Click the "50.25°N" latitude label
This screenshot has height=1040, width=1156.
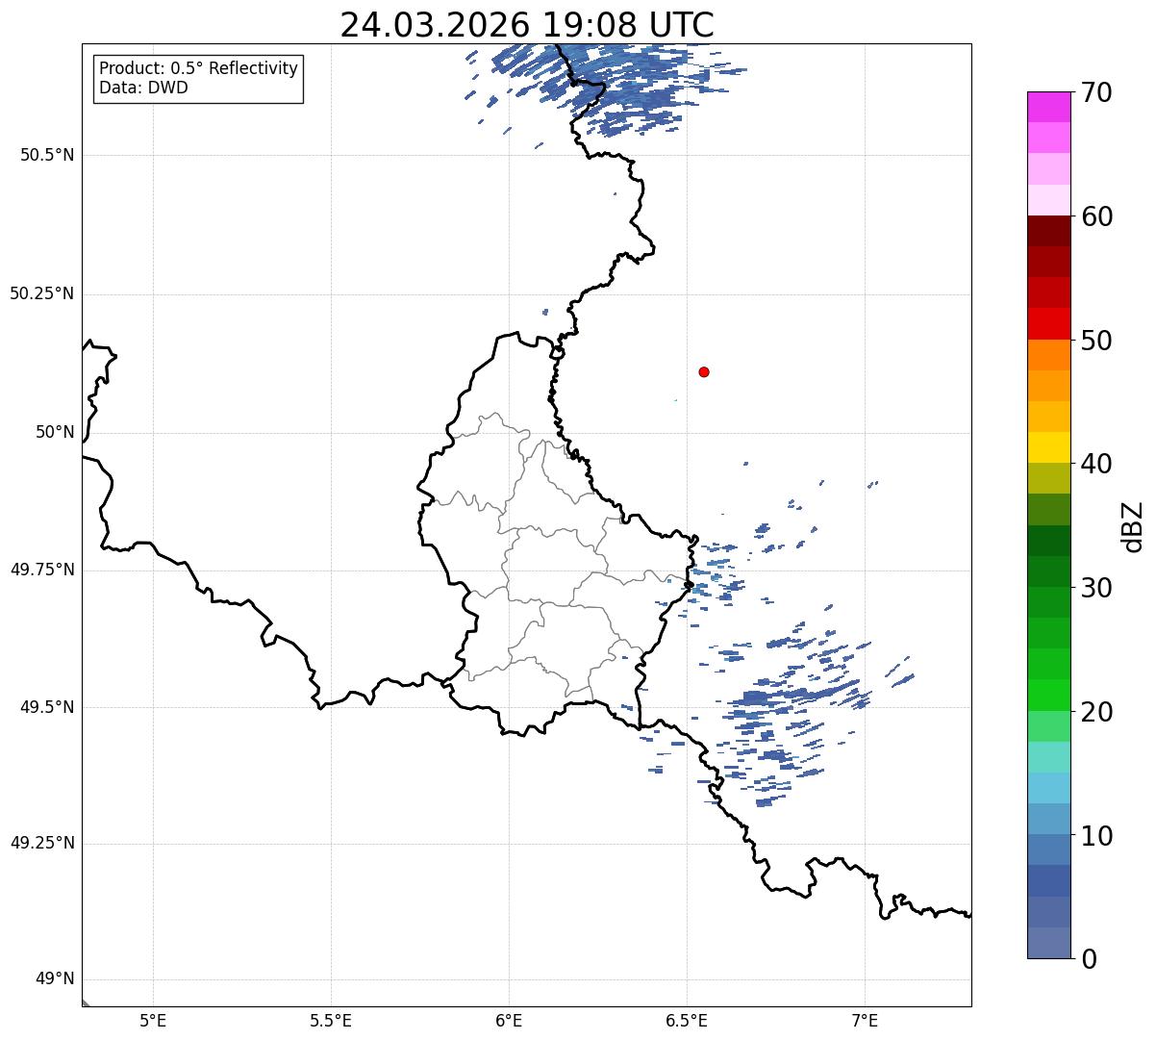pos(41,293)
